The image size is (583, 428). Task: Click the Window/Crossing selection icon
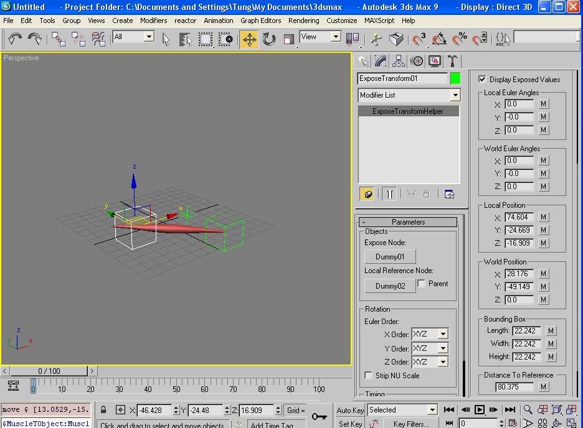pos(225,39)
